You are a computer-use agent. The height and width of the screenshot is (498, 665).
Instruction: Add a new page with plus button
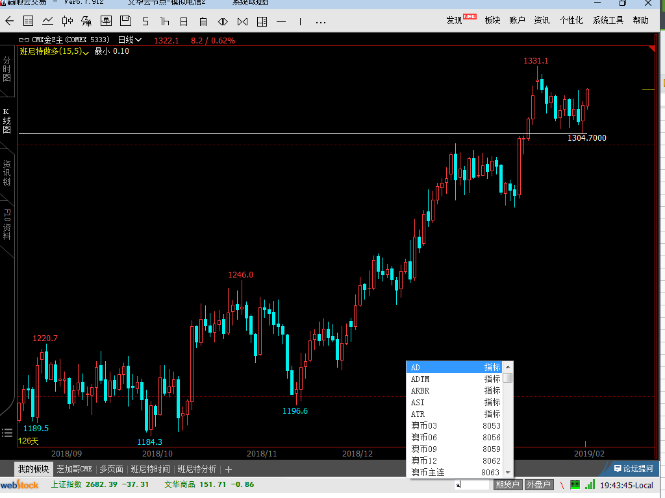(229, 469)
